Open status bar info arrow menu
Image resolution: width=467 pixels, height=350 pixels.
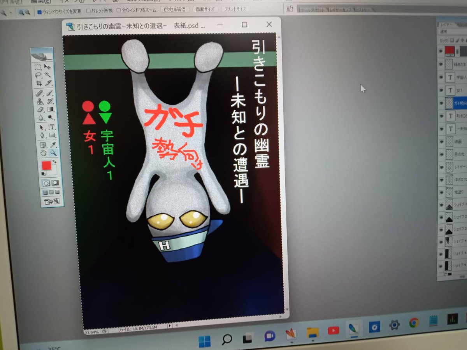169,326
